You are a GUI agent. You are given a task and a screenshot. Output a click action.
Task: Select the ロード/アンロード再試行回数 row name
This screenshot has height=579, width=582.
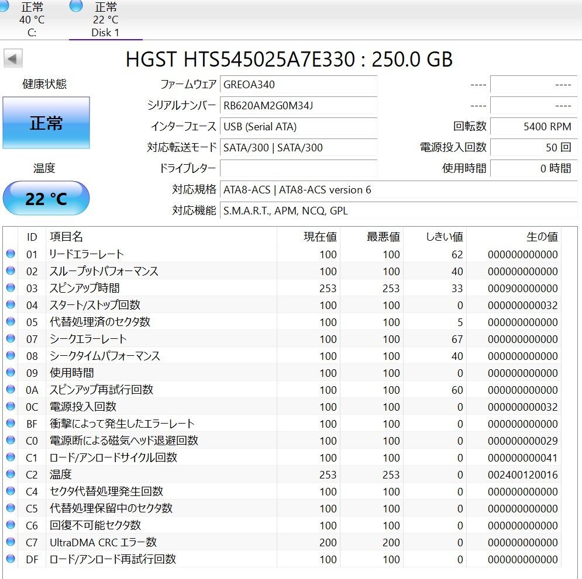coord(113,559)
